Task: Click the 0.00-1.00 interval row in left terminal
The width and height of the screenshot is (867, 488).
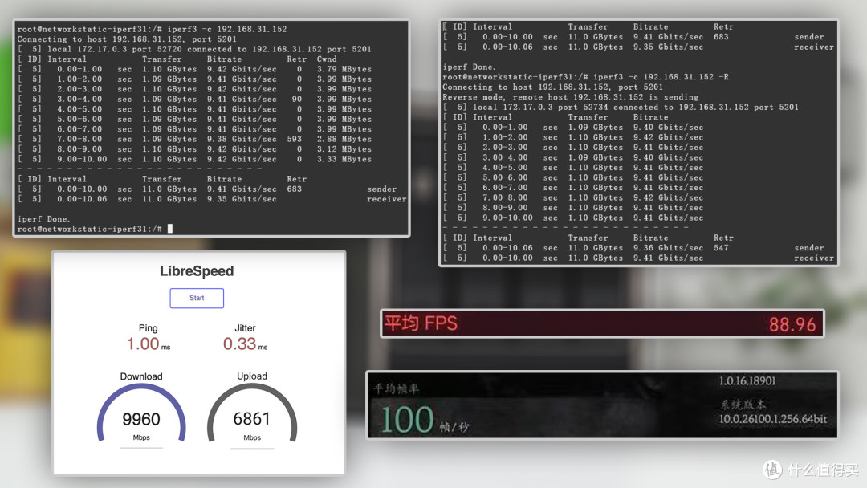Action: click(194, 69)
